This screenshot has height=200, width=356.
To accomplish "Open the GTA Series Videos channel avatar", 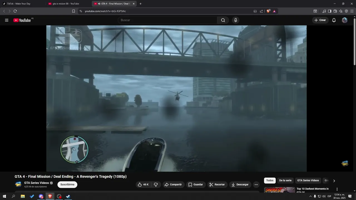I will coord(18,184).
